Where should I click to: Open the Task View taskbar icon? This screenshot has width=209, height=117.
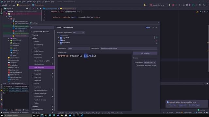coord(38,115)
